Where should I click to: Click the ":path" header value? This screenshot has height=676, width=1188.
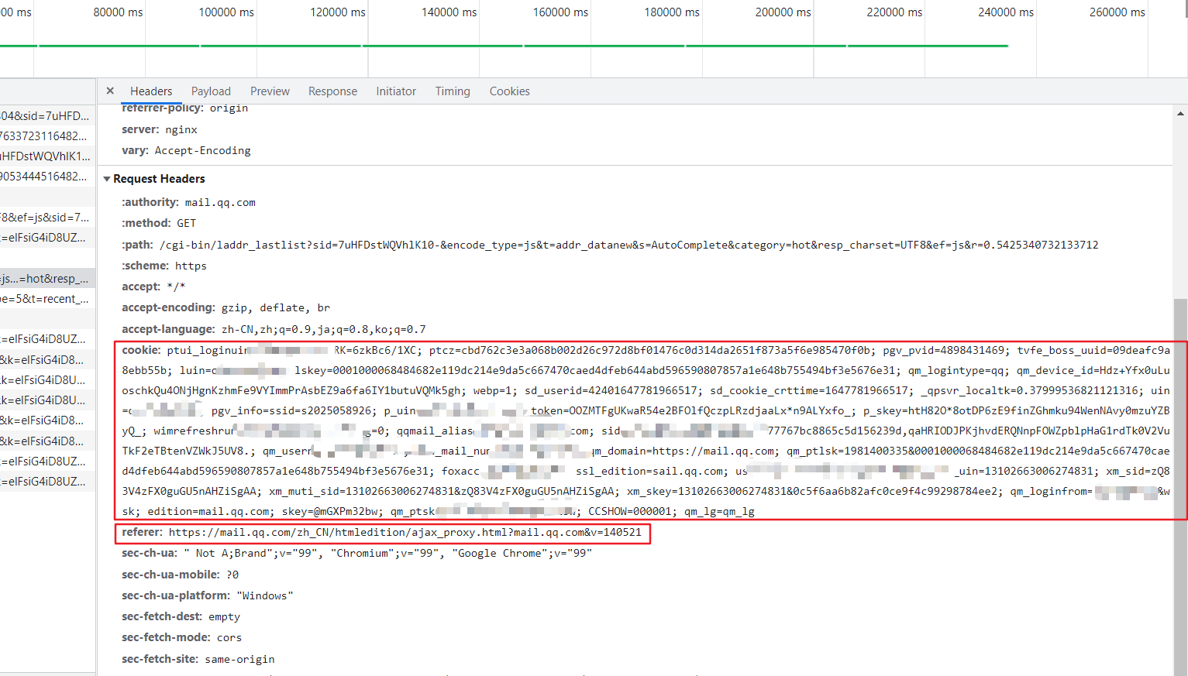point(629,245)
